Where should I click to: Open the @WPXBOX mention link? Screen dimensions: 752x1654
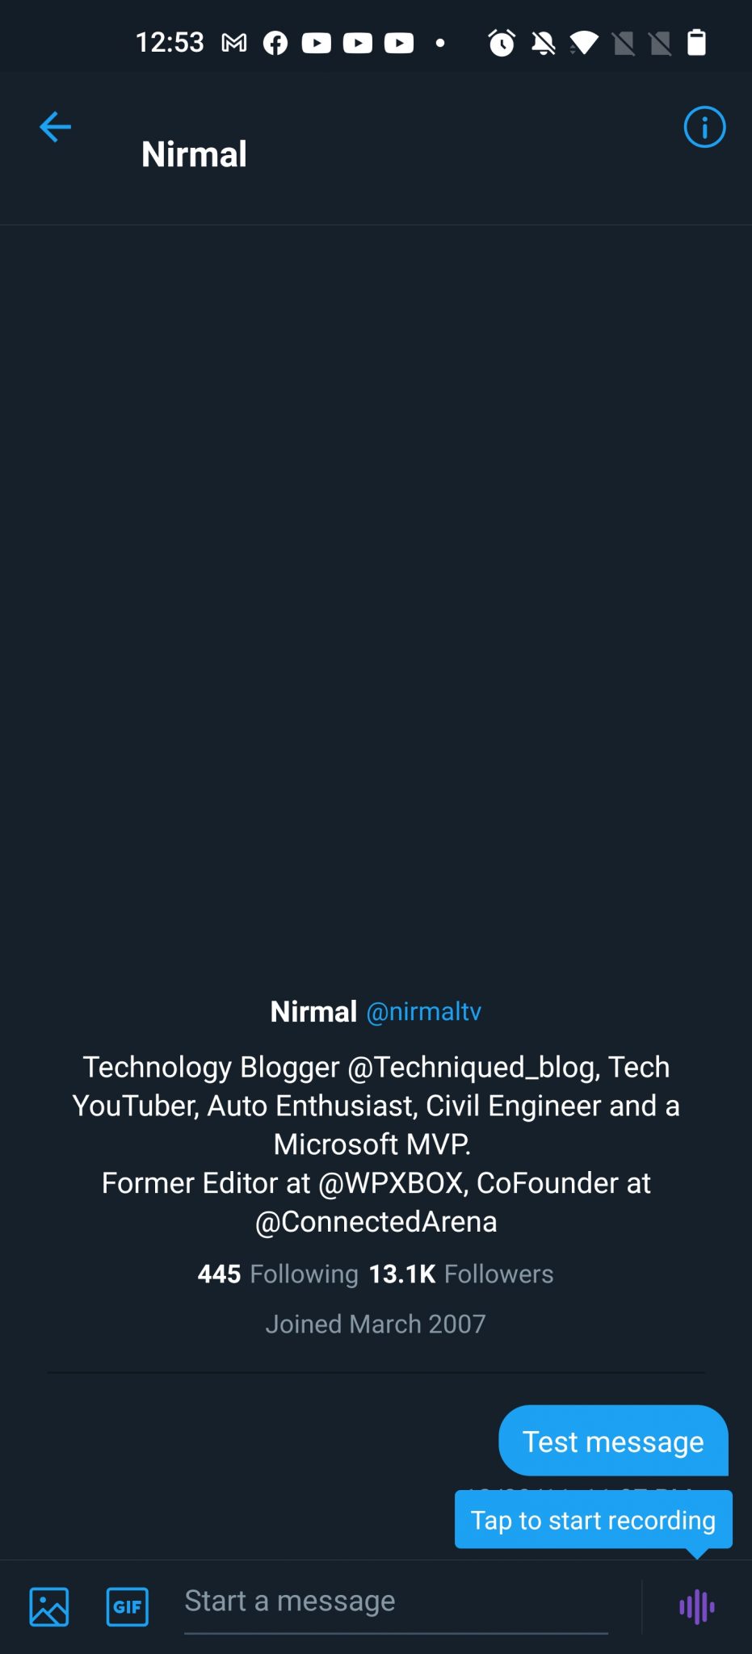pyautogui.click(x=393, y=1182)
